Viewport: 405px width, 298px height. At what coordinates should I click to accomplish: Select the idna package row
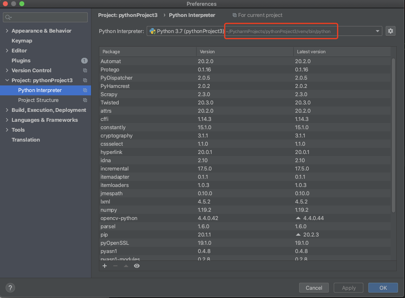coord(245,161)
